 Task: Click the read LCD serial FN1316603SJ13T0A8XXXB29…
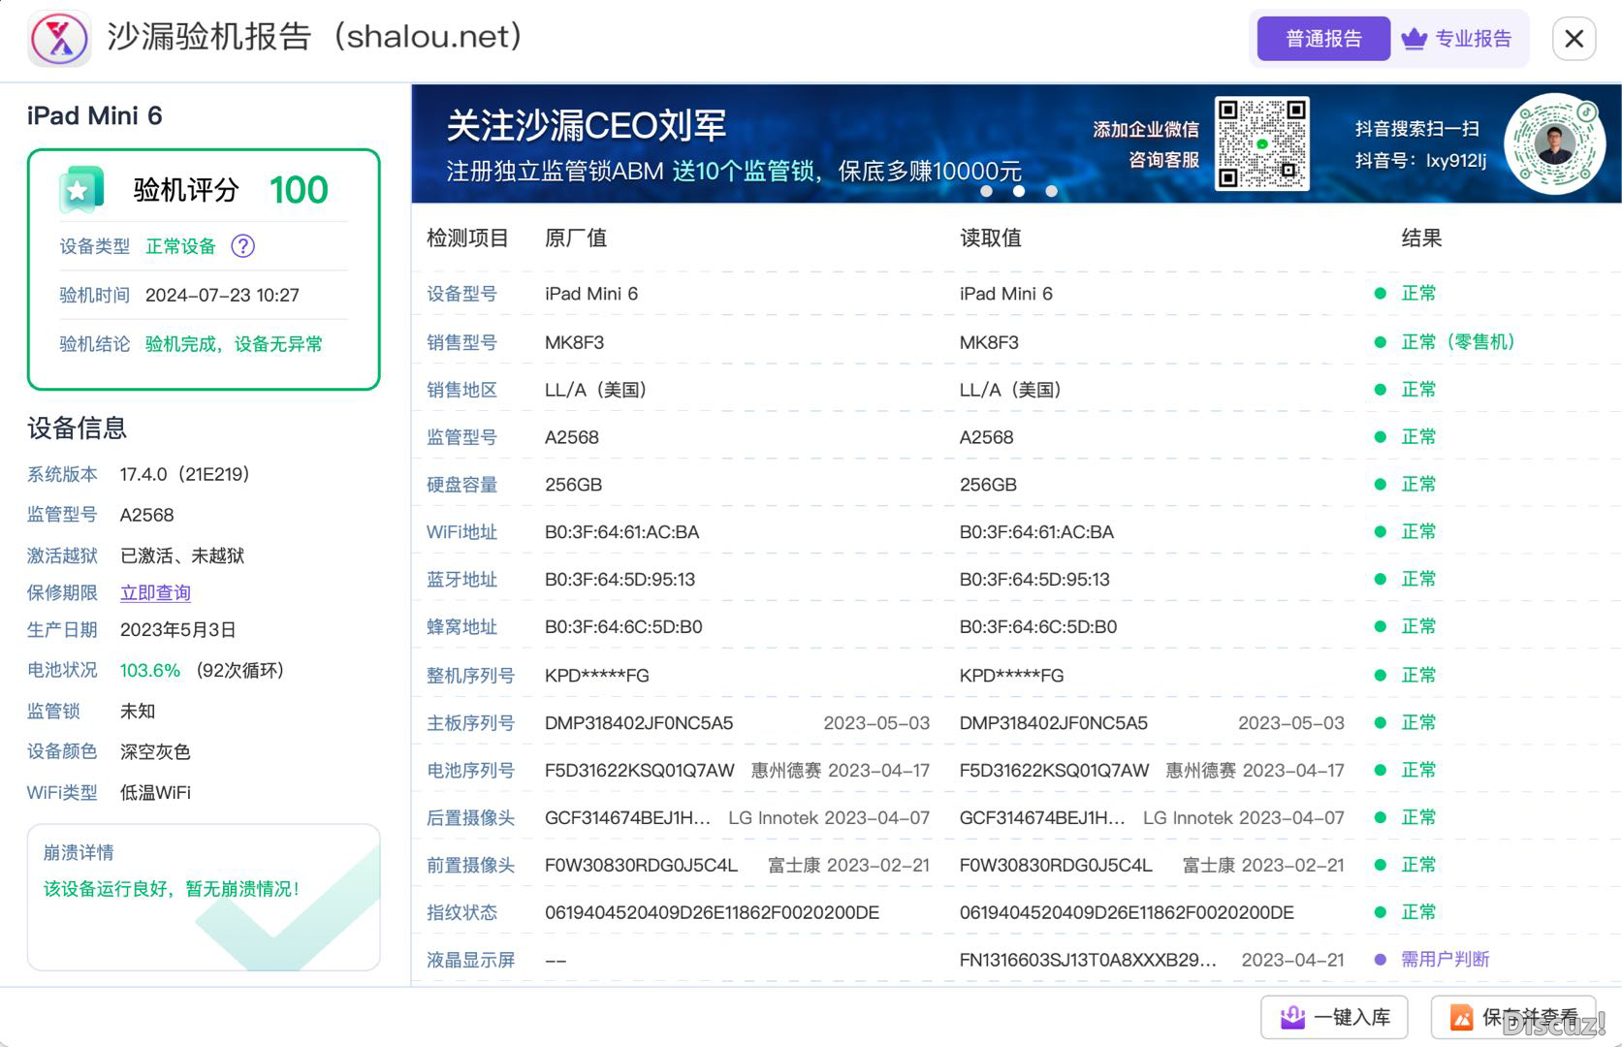point(1088,960)
